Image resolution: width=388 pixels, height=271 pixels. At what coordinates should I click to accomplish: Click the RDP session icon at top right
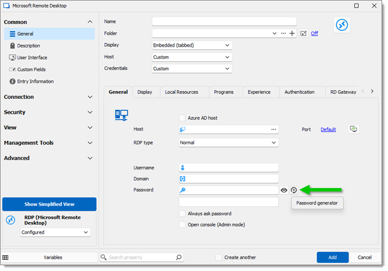click(342, 25)
